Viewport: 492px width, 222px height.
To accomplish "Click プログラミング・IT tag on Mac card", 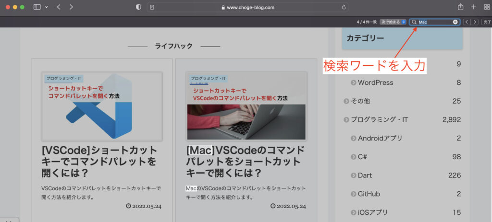I will (209, 79).
